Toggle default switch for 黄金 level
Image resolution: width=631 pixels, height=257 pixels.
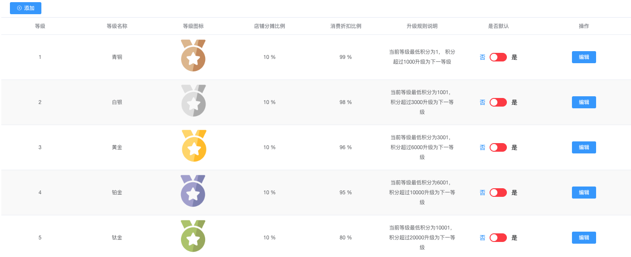coord(498,147)
